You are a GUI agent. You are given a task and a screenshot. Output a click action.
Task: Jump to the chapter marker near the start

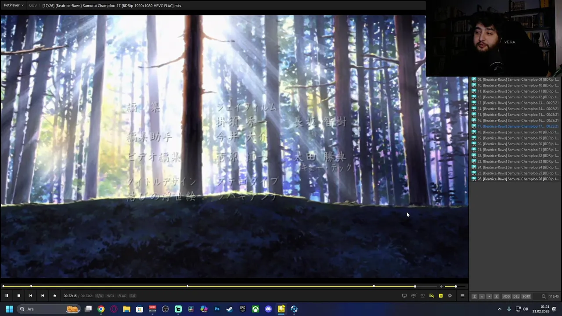click(x=31, y=287)
